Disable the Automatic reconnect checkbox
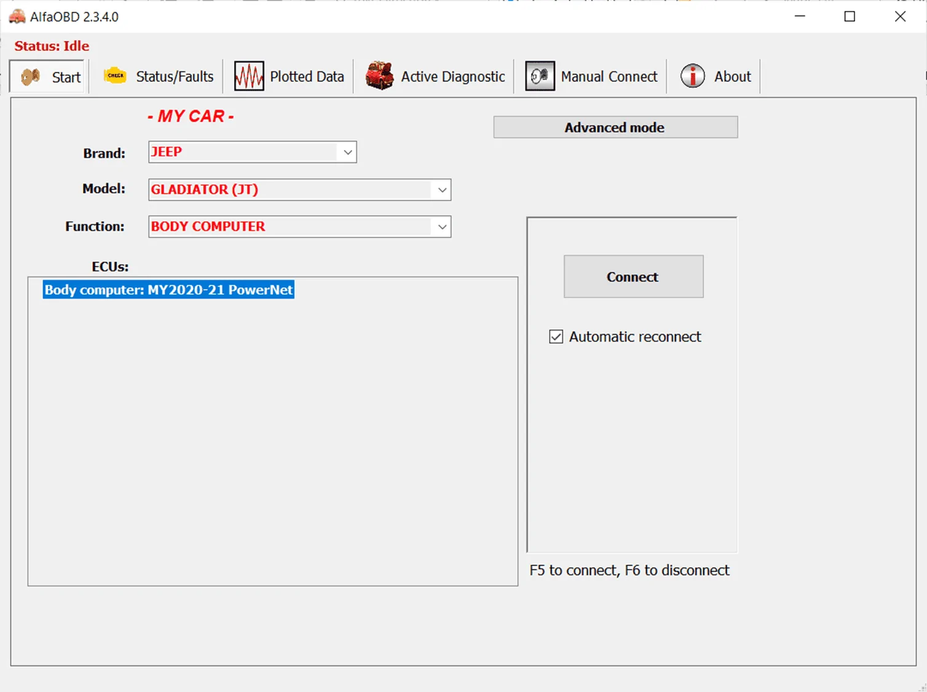 (556, 336)
